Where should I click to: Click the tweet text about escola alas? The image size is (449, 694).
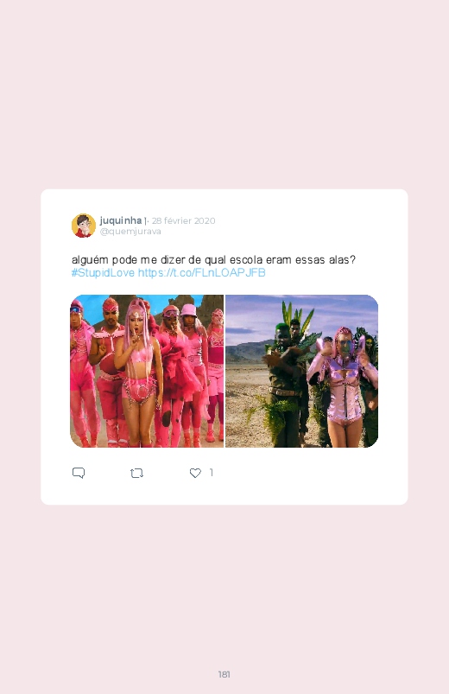coord(213,260)
